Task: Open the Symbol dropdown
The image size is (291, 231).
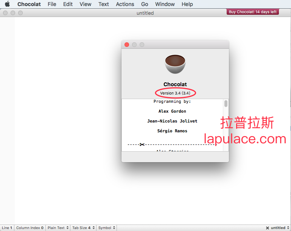Action: [x=107, y=228]
